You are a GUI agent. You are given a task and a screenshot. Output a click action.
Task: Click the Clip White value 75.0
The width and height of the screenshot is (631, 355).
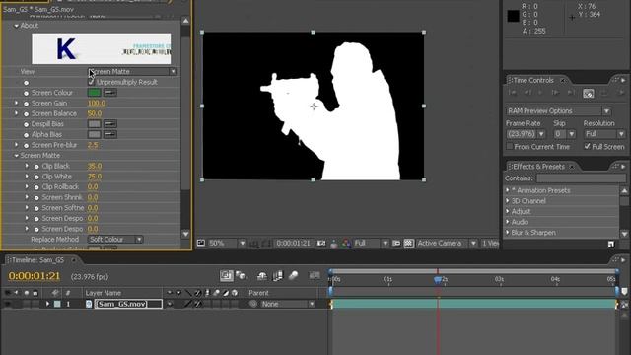click(x=95, y=177)
